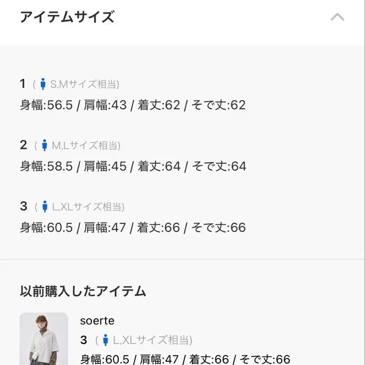Image resolution: width=365 pixels, height=365 pixels.
Task: Click person icon beside S,Mサイズ相当
Action: click(43, 84)
